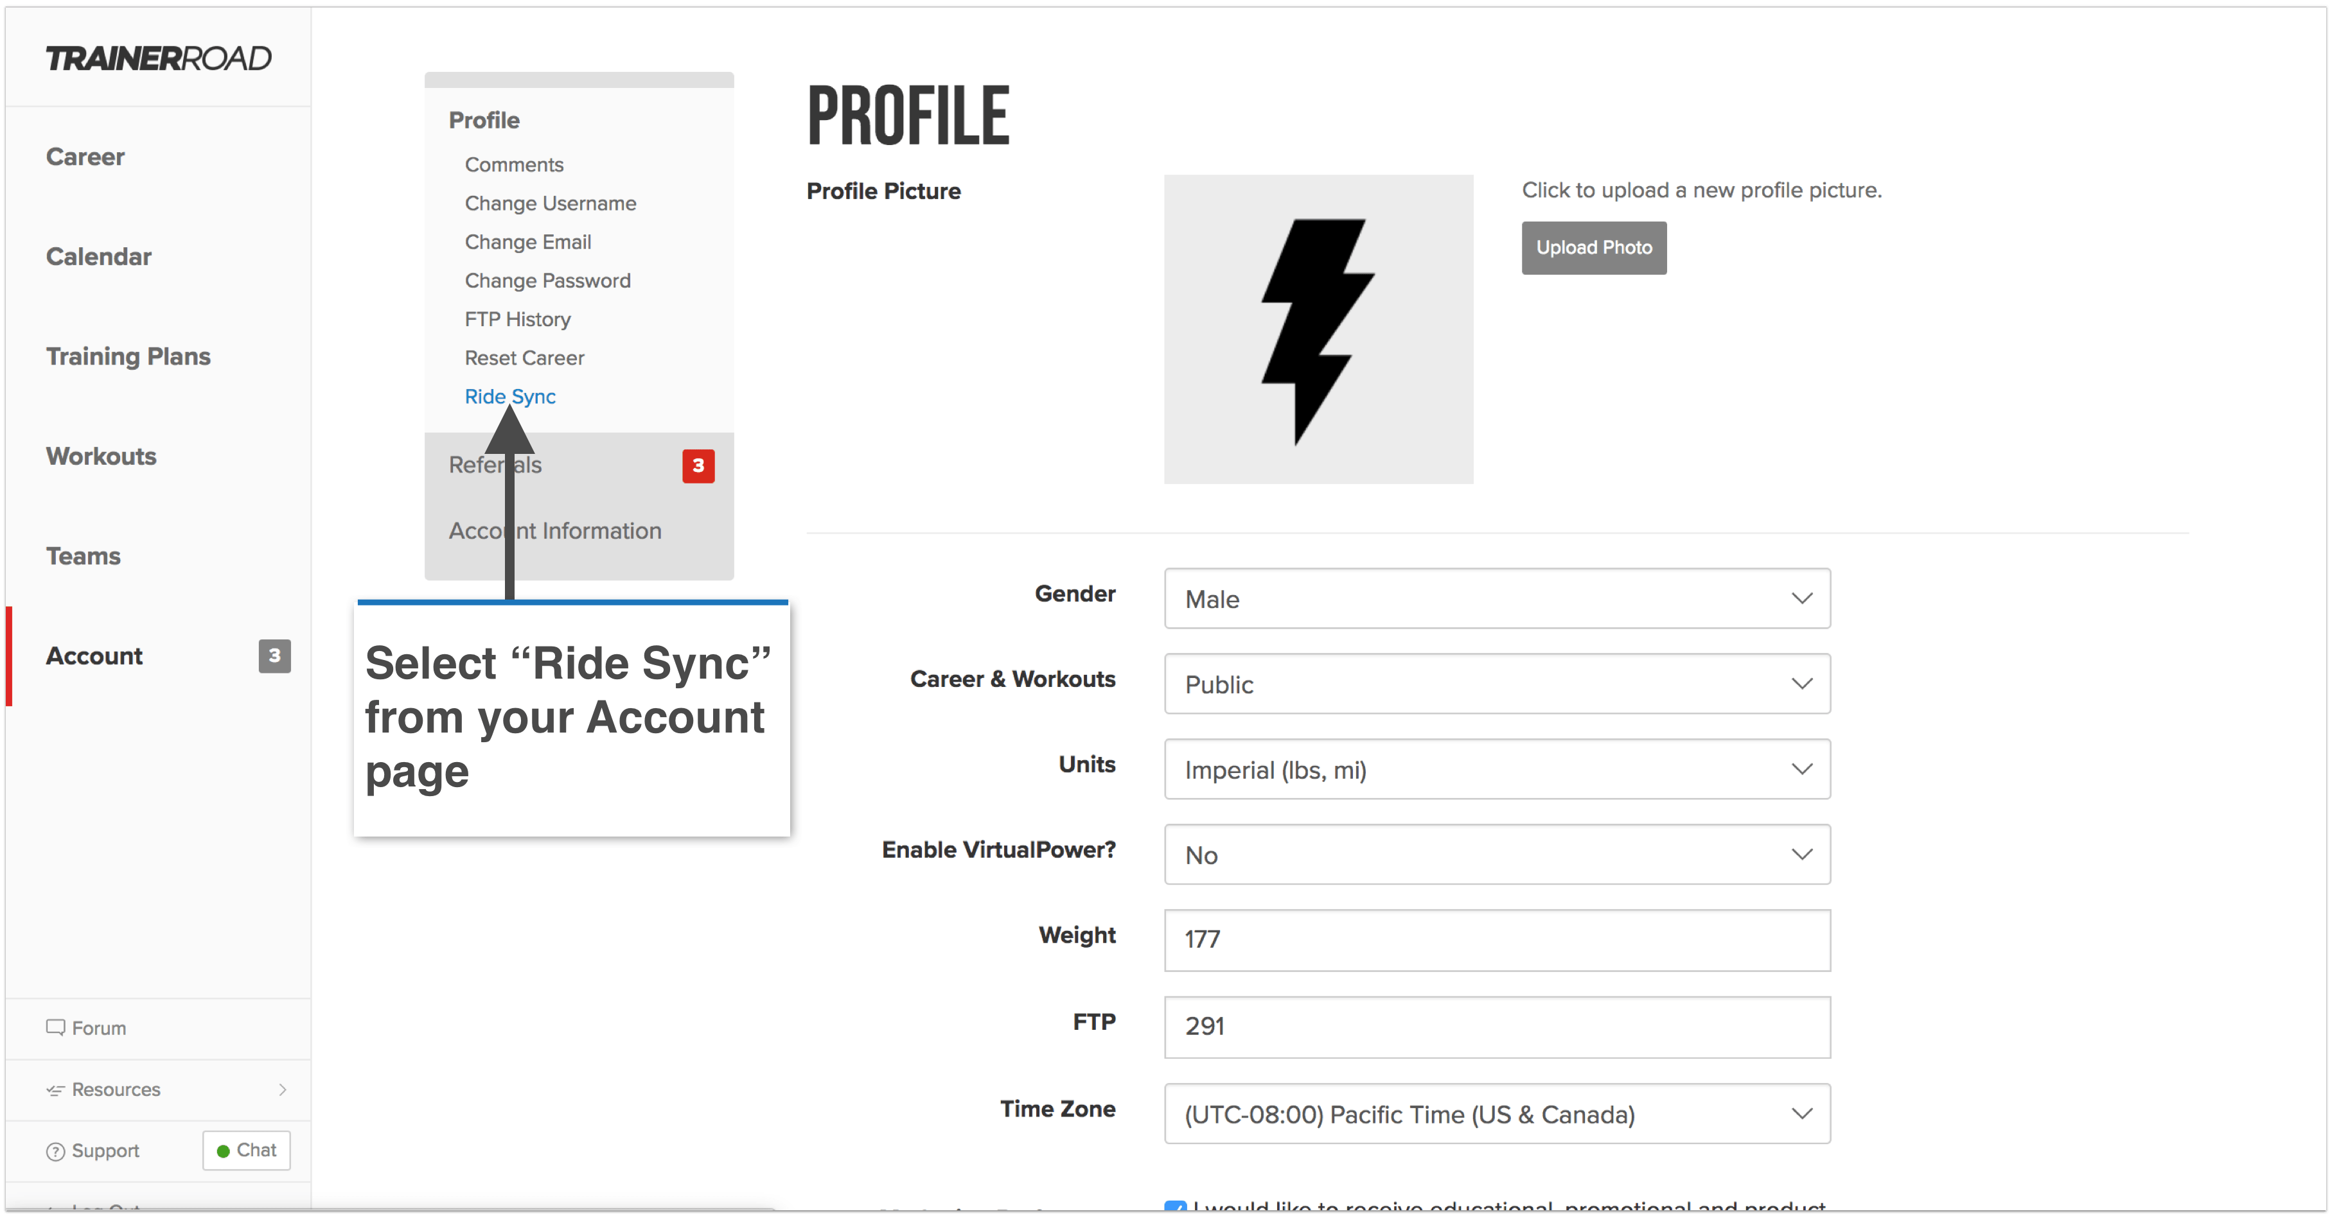This screenshot has width=2332, height=1216.
Task: Click the red Referrals notification badge
Action: [698, 466]
